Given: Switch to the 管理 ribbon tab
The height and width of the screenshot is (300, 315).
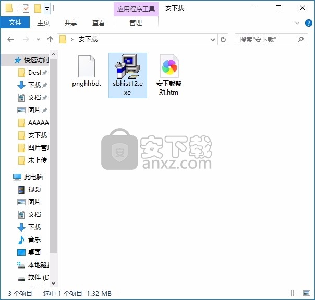Looking at the screenshot, I should (136, 22).
